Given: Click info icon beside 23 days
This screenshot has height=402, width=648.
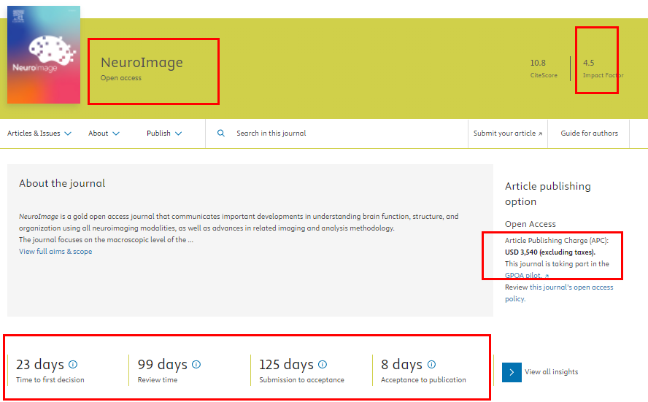Looking at the screenshot, I should point(73,364).
